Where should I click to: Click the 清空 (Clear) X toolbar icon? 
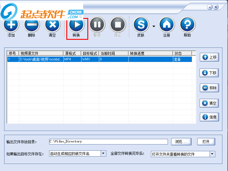tap(52, 24)
